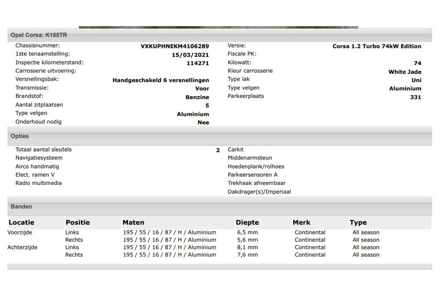Click the Positie column header
Image resolution: width=445 pixels, height=296 pixels.
(x=77, y=223)
